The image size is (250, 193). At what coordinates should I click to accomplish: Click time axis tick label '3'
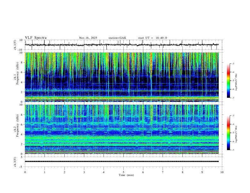(x=84, y=172)
